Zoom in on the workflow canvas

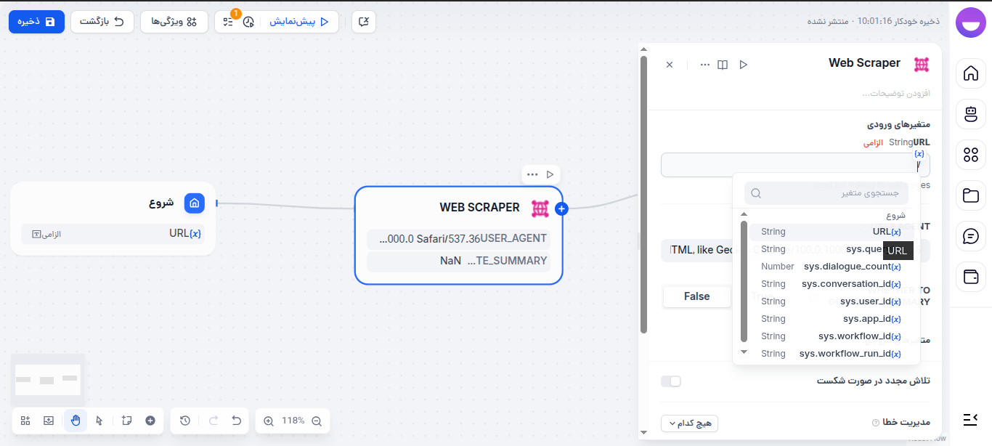coord(268,421)
